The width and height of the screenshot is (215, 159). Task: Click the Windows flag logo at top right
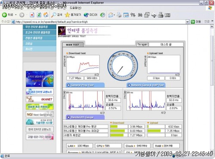pyautogui.click(x=210, y=8)
